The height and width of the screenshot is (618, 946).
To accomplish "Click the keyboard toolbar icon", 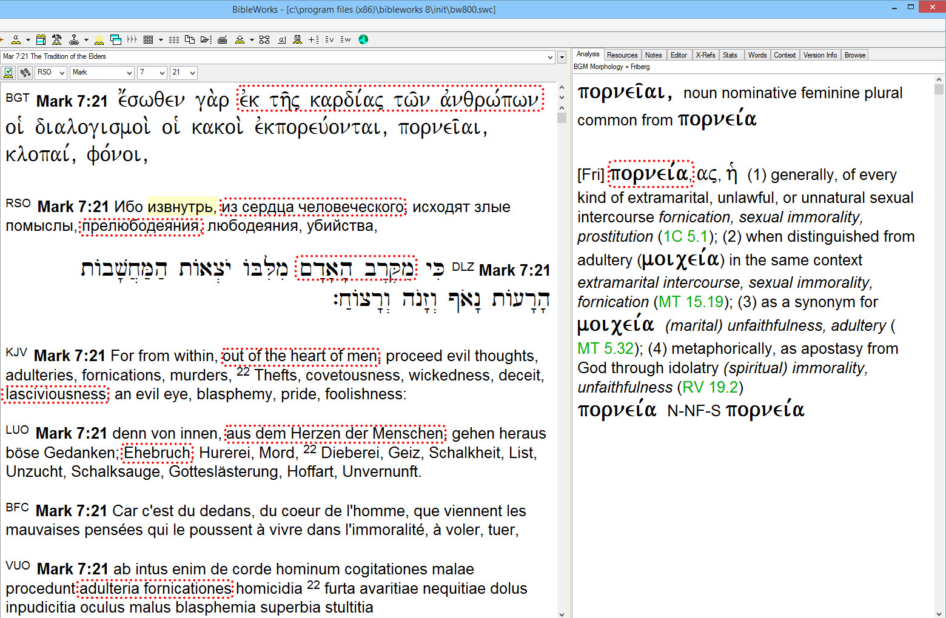I will pos(223,40).
